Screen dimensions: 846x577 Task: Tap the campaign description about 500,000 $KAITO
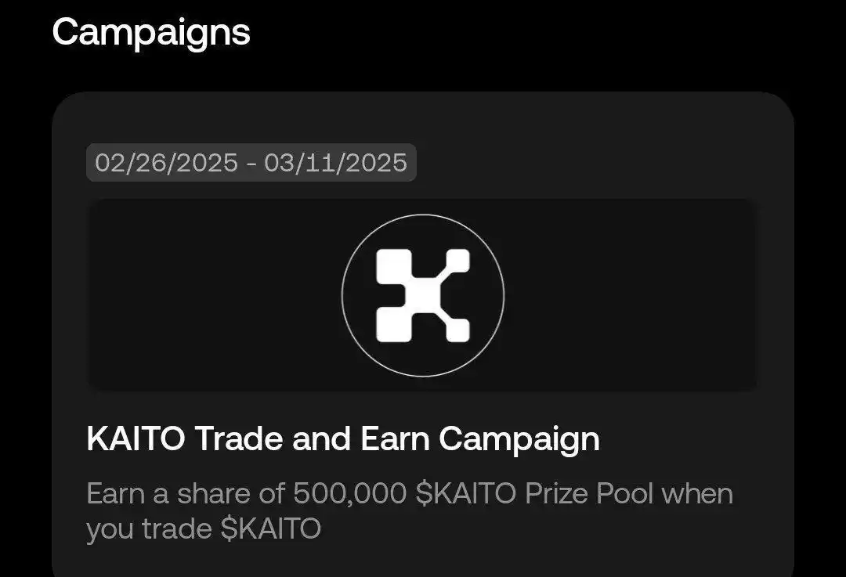pos(410,510)
